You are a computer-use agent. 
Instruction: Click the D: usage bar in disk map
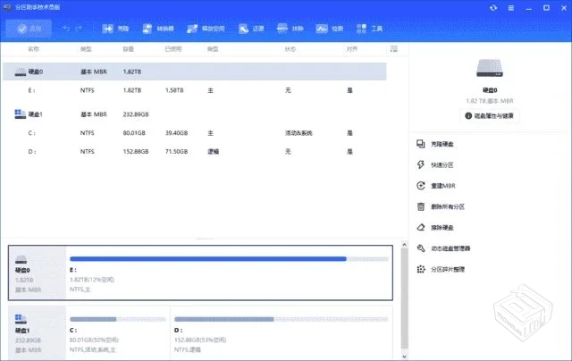(281, 319)
